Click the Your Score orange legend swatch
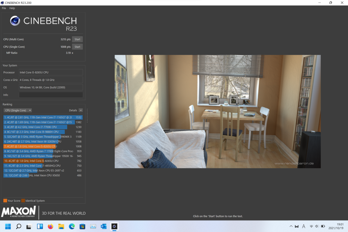 click(5, 201)
